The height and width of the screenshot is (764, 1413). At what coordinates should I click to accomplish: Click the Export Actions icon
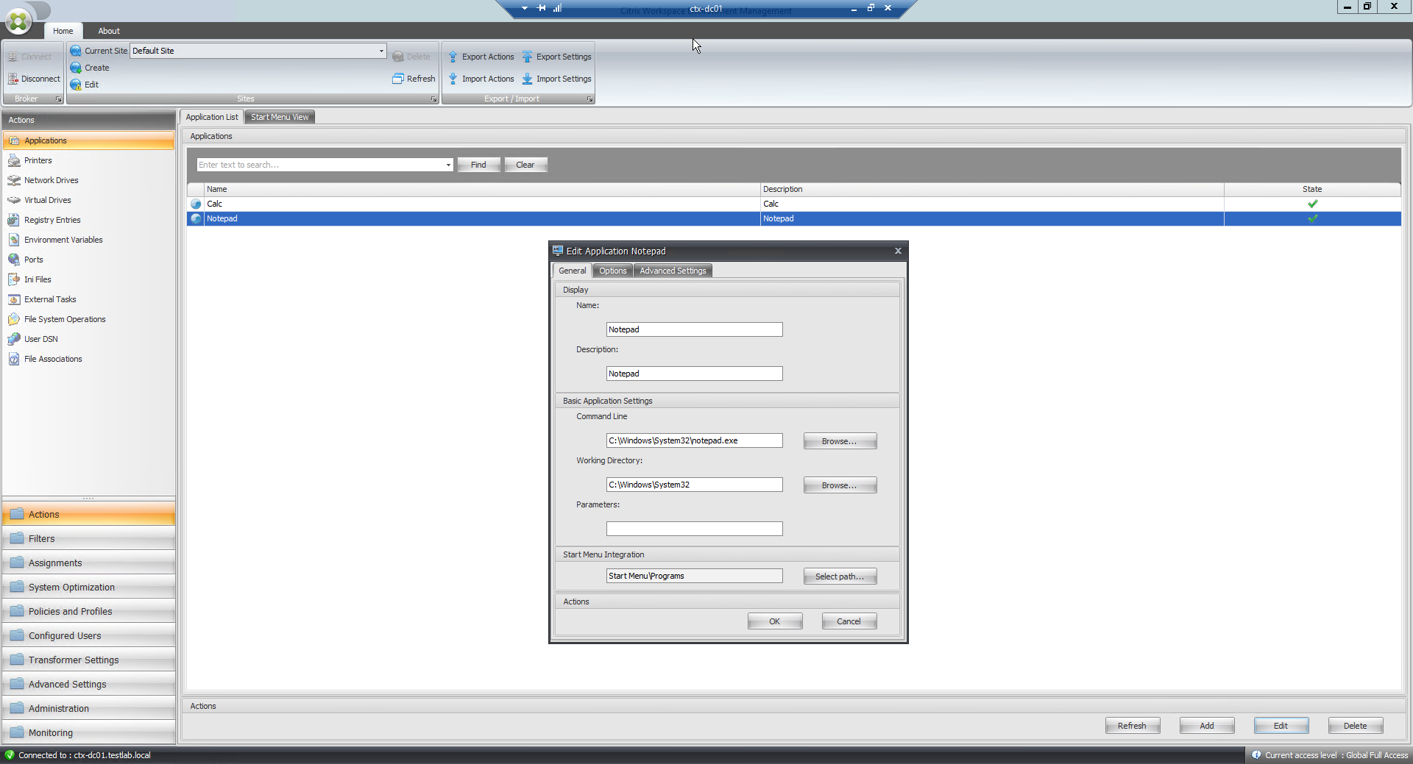click(453, 57)
